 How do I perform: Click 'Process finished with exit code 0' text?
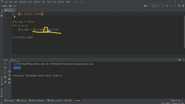coord(37,76)
